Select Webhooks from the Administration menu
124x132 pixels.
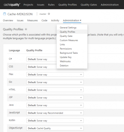(72, 61)
